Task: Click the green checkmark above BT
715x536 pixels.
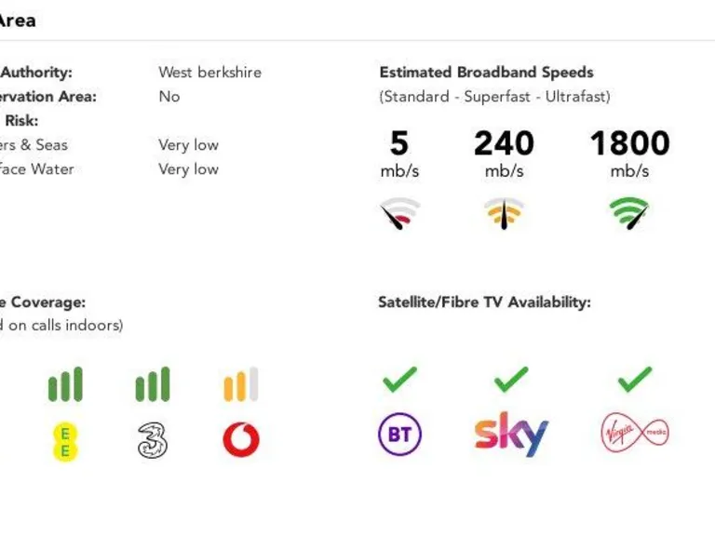Action: [400, 379]
